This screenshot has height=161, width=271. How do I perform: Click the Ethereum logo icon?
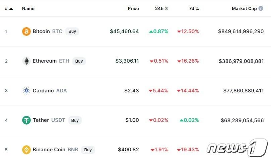click(x=26, y=61)
